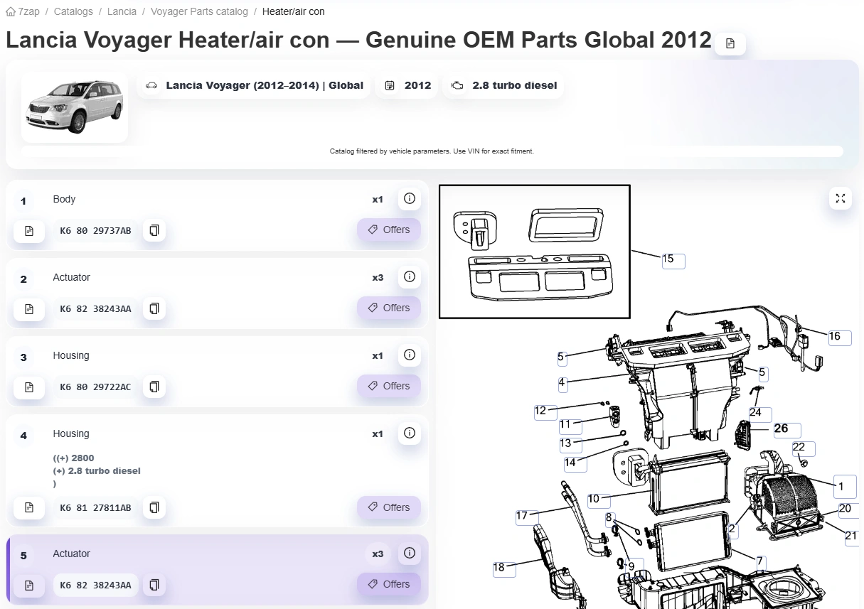Click the 7zap home breadcrumb icon
The height and width of the screenshot is (609, 864).
(x=11, y=12)
